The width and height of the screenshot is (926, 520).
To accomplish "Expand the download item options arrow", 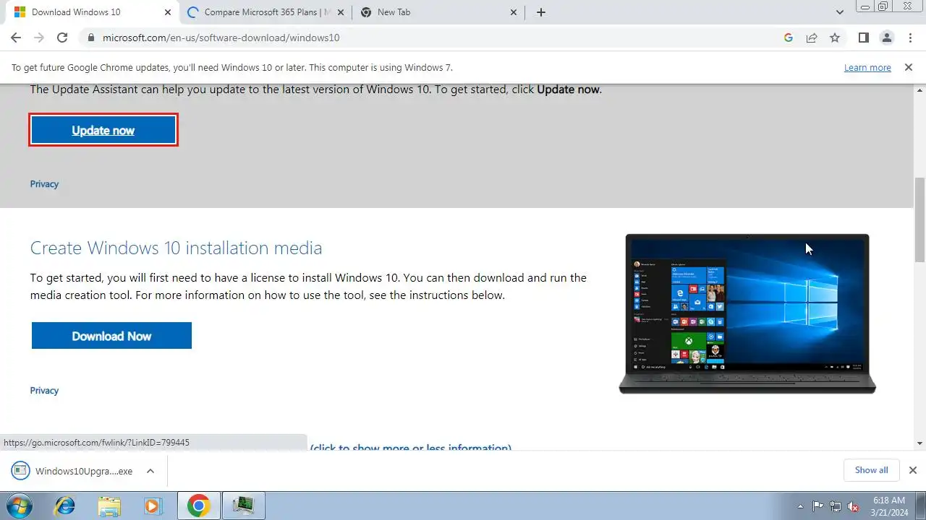I will point(150,471).
